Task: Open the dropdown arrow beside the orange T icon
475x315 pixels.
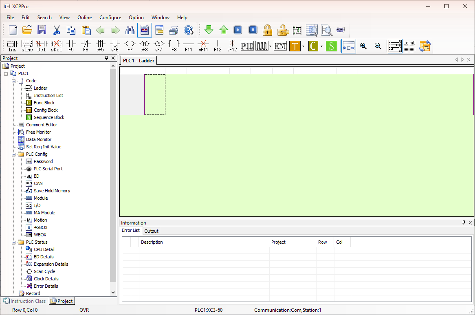Action: tap(303, 46)
